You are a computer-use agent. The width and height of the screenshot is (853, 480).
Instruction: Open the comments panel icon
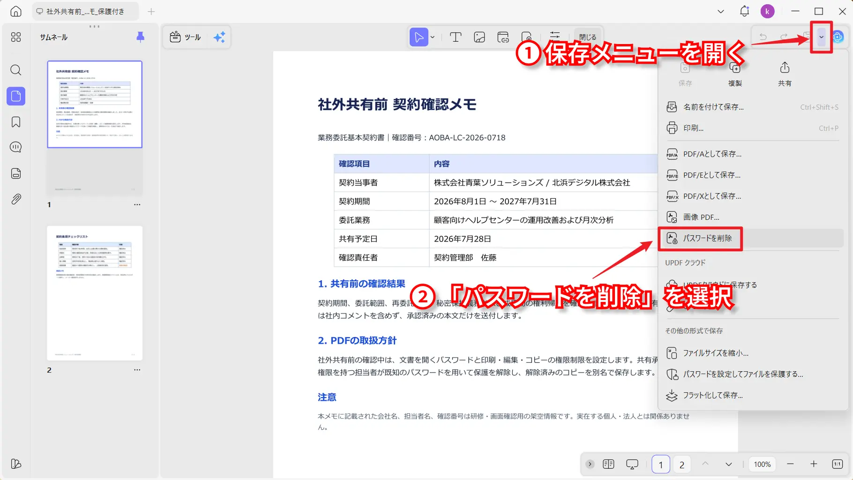click(x=16, y=147)
